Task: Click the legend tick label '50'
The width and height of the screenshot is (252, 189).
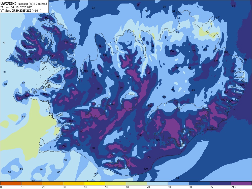Action: 107,187
